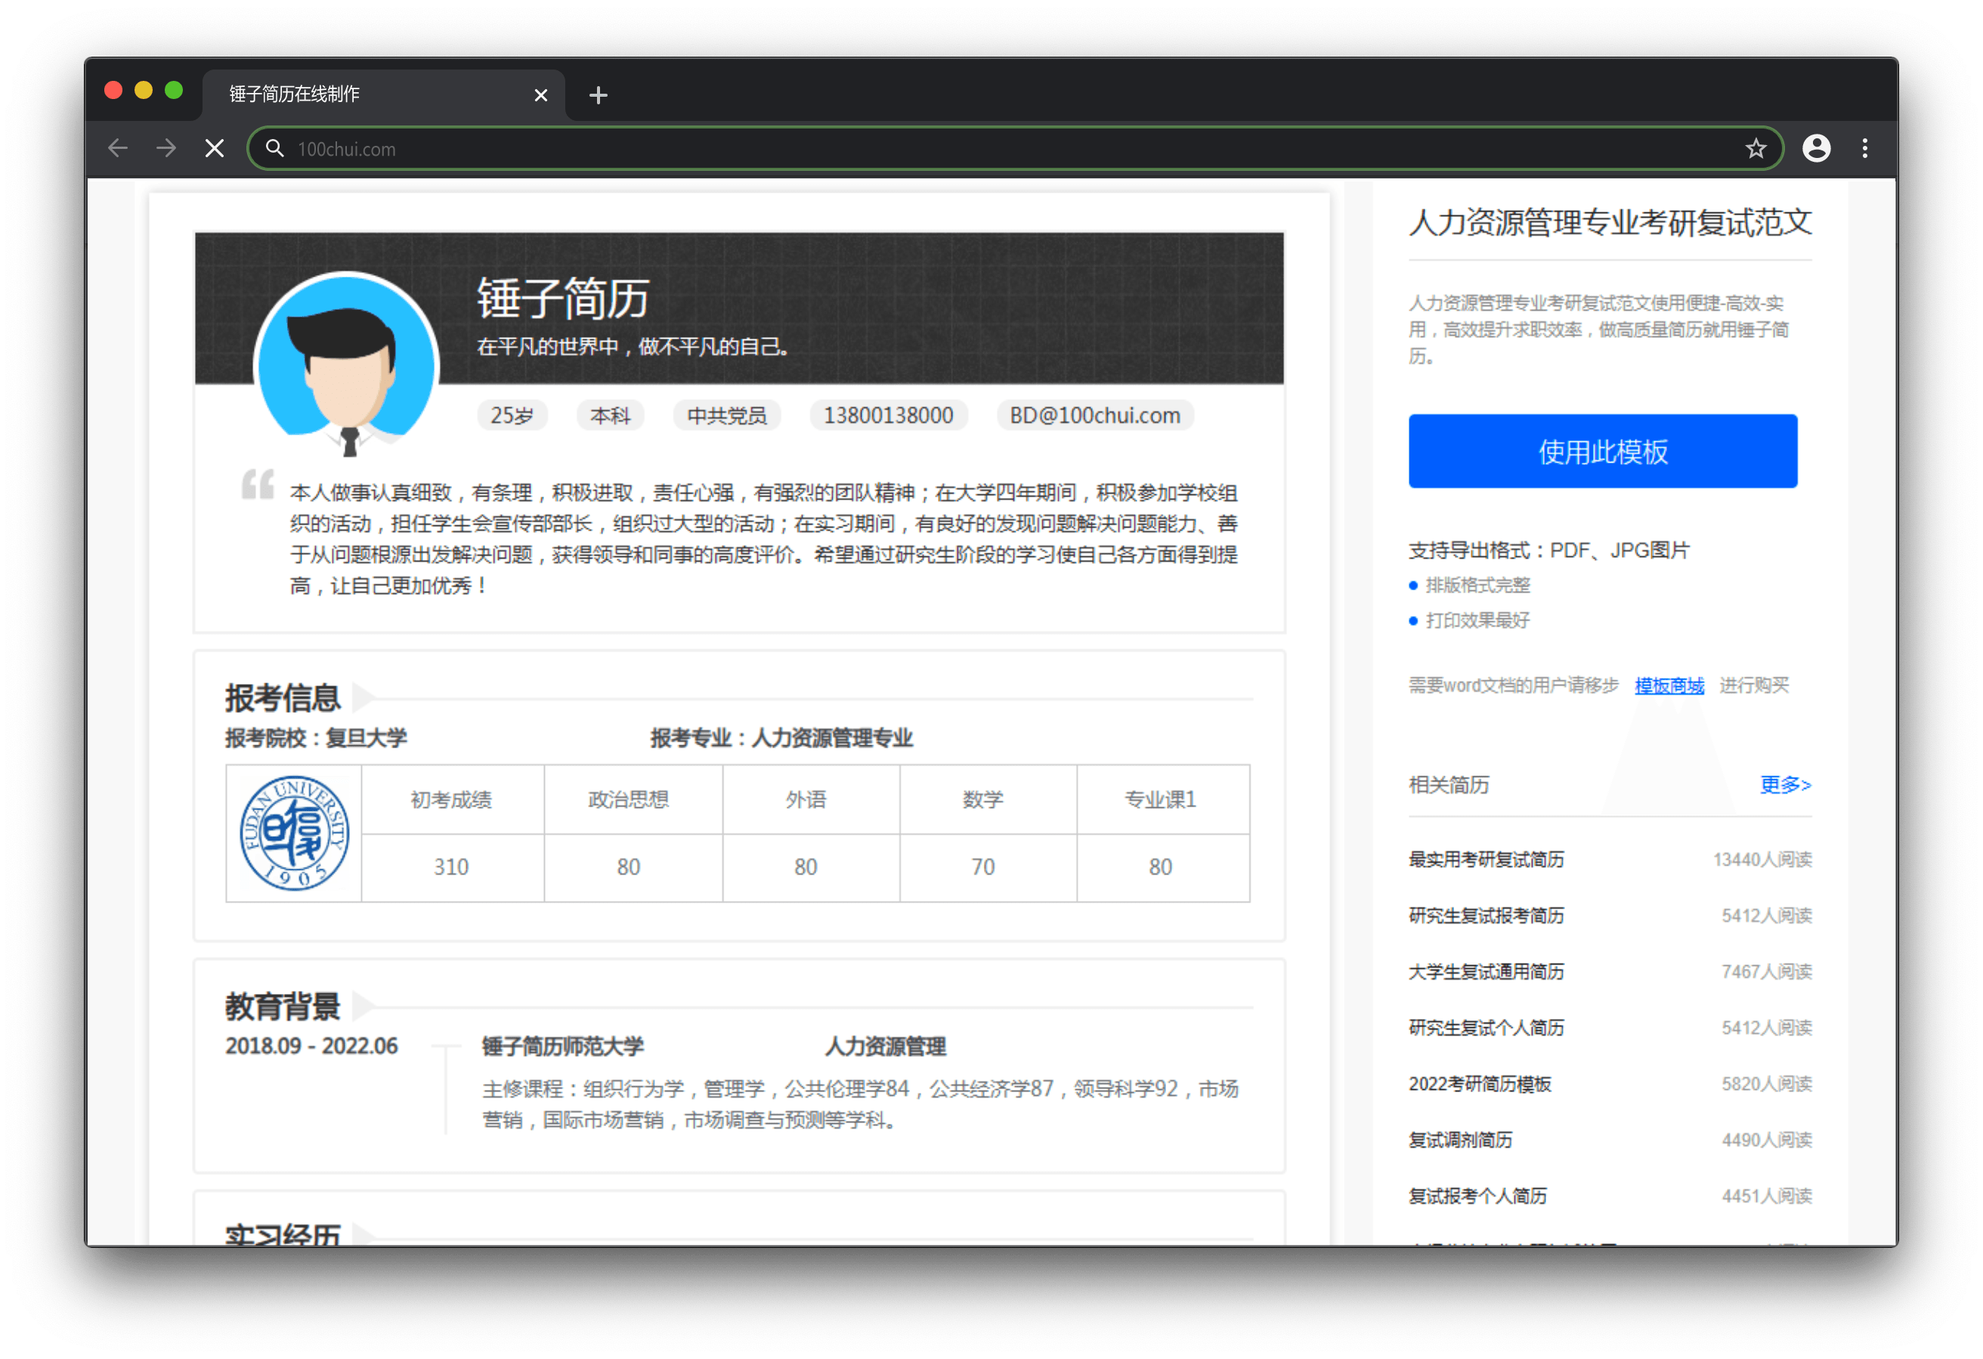The height and width of the screenshot is (1359, 1983).
Task: Open the 模板商城 link
Action: 1669,686
